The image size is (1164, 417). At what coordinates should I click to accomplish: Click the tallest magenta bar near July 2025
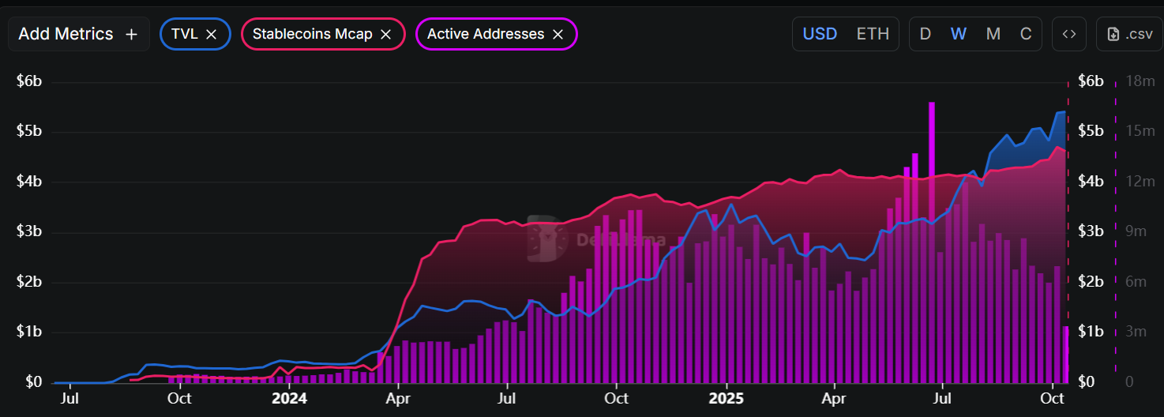pyautogui.click(x=932, y=237)
